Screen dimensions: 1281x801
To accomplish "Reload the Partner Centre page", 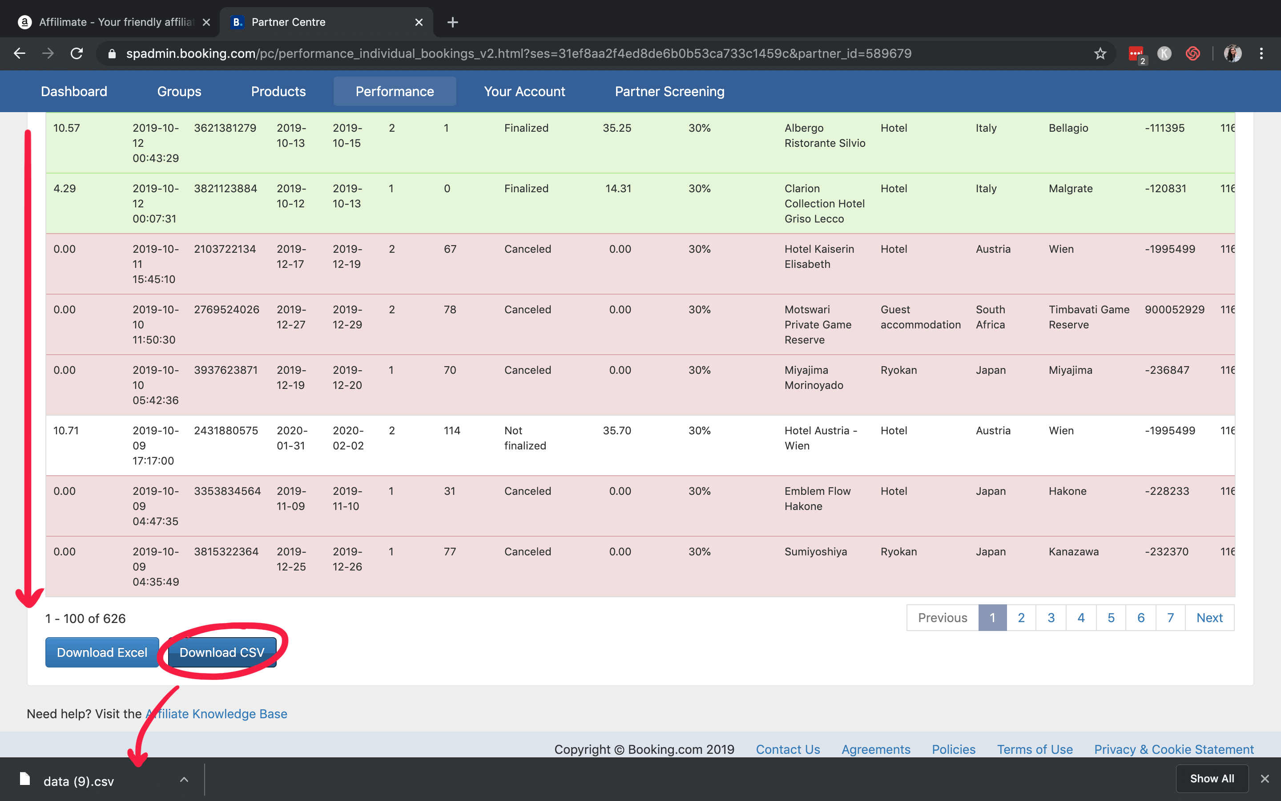I will point(77,53).
